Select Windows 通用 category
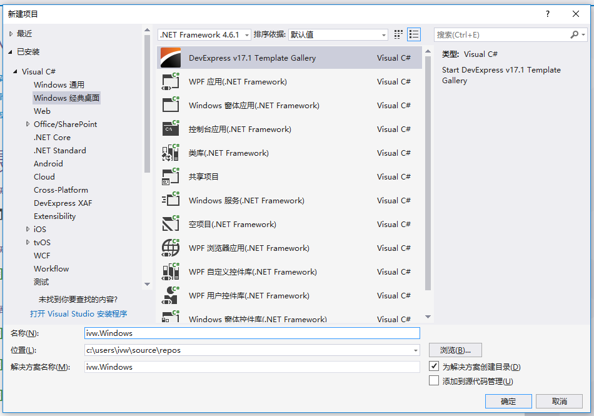Viewport: 594px width, 416px height. [x=59, y=85]
